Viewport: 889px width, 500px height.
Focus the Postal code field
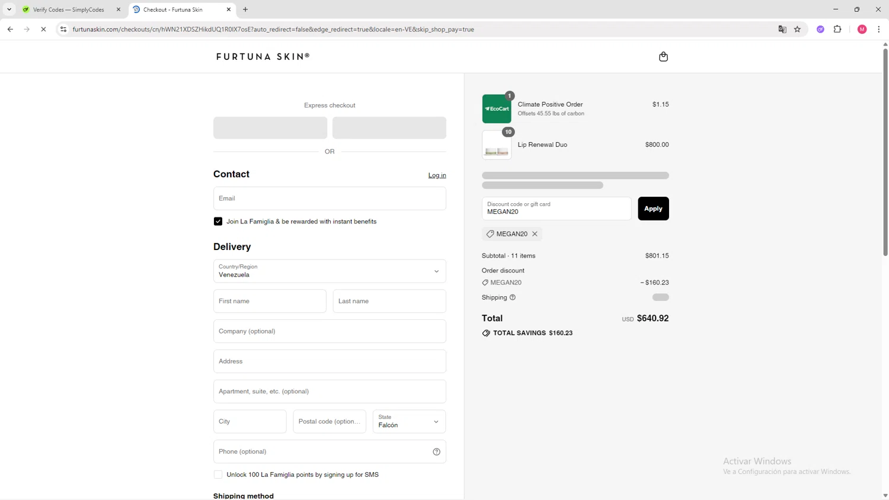click(x=330, y=422)
